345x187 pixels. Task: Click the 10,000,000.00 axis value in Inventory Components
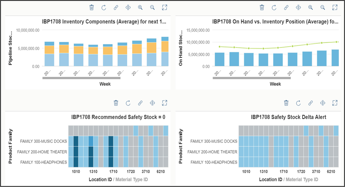28,30
